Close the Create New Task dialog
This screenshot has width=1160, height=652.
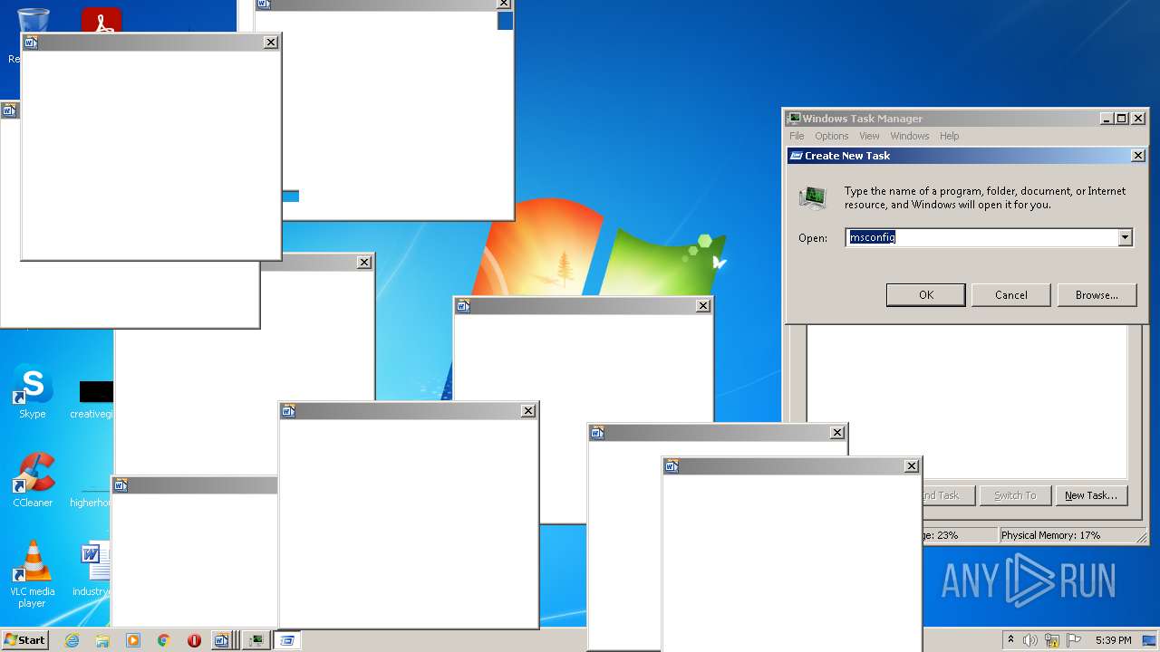tap(1137, 156)
